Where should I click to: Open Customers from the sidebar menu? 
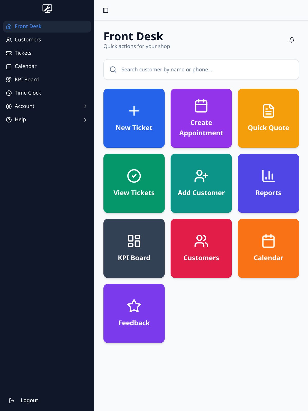coord(47,40)
